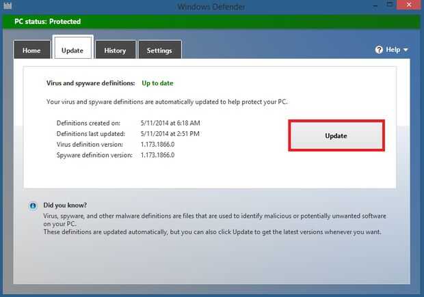
Task: Click the 'Up to date' status text
Action: [x=157, y=83]
